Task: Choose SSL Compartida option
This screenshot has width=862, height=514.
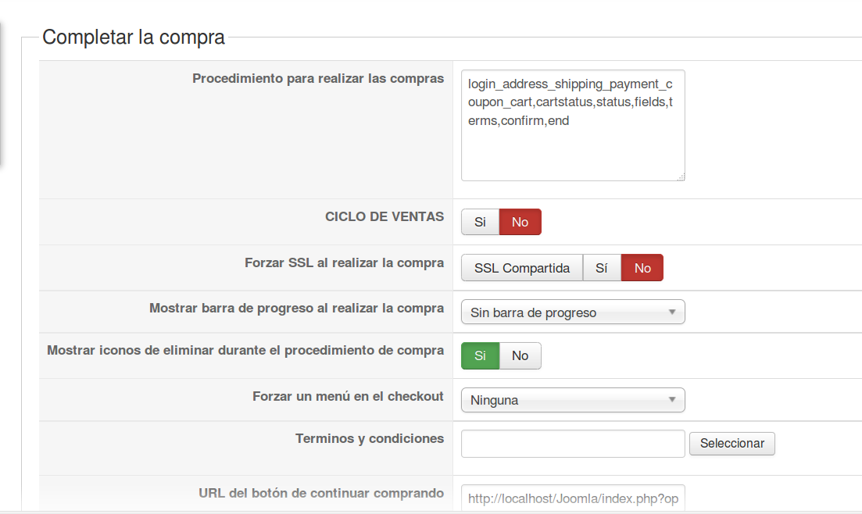Action: pyautogui.click(x=522, y=268)
